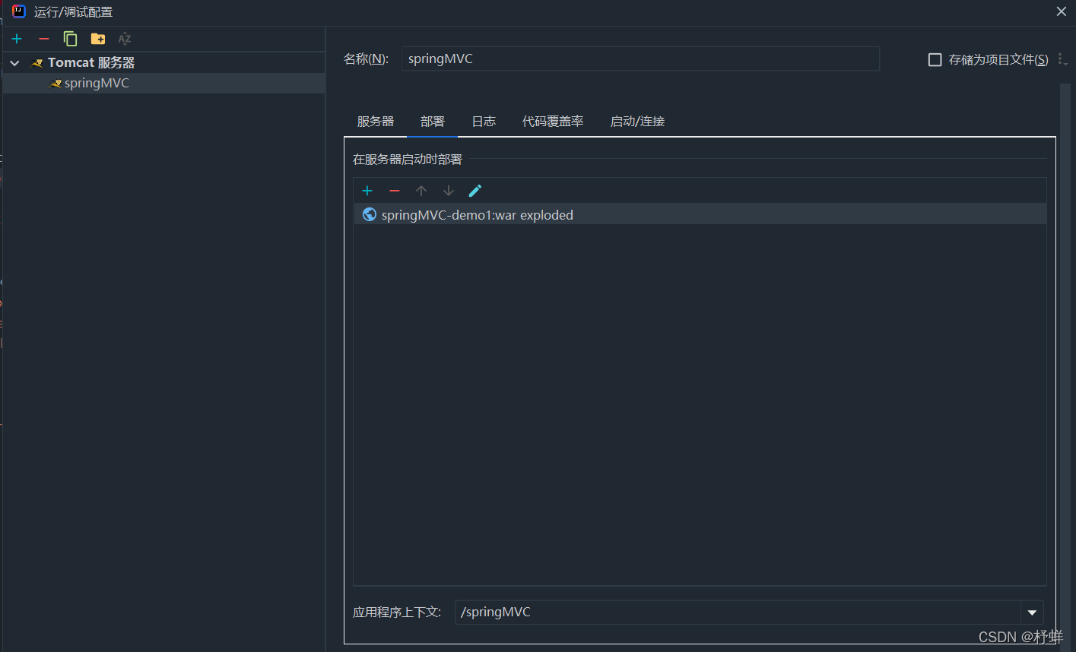Open the 日志 tab
Image resolution: width=1076 pixels, height=652 pixels.
[x=484, y=122]
